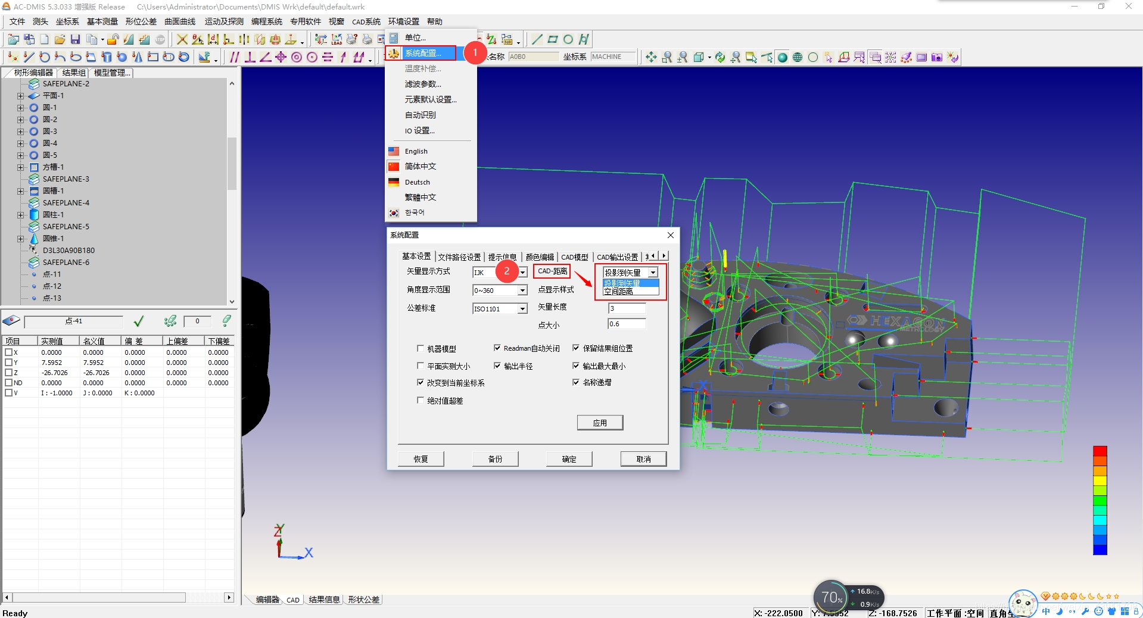This screenshot has height=618, width=1143.
Task: Expand the 圆柱-1 tree node
Action: (x=21, y=215)
